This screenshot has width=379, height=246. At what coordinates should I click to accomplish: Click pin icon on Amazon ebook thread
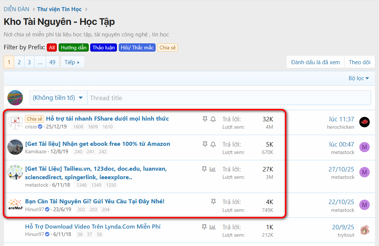coord(205,144)
